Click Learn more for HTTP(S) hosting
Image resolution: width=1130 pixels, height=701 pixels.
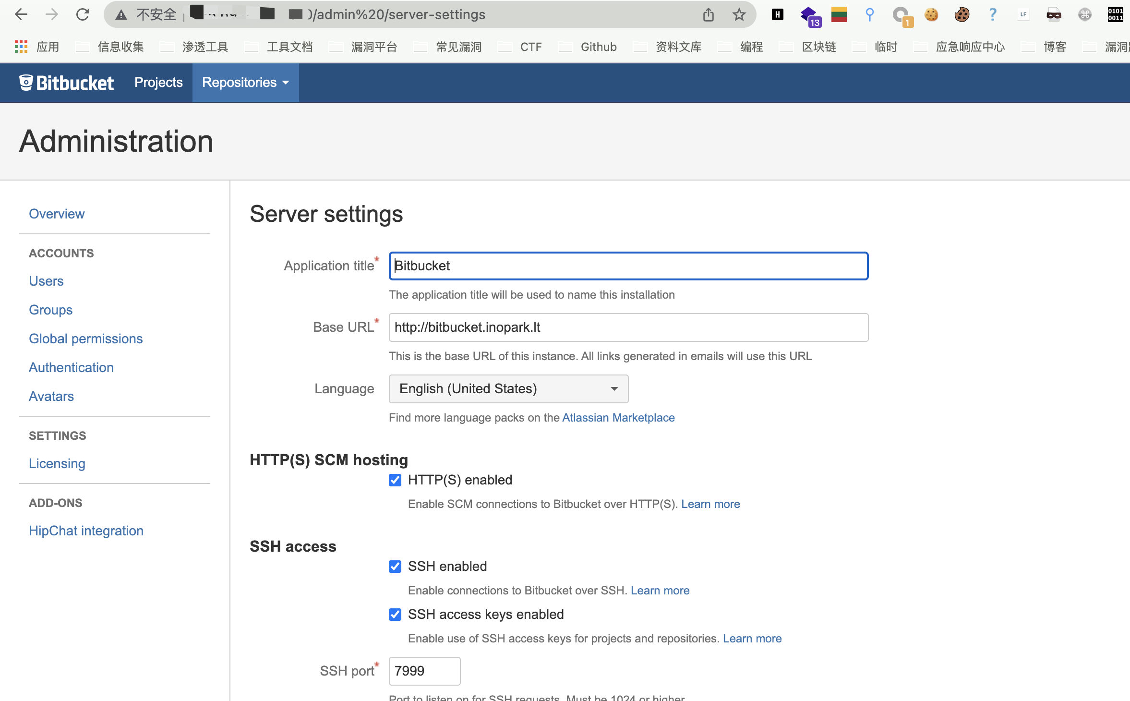tap(710, 504)
